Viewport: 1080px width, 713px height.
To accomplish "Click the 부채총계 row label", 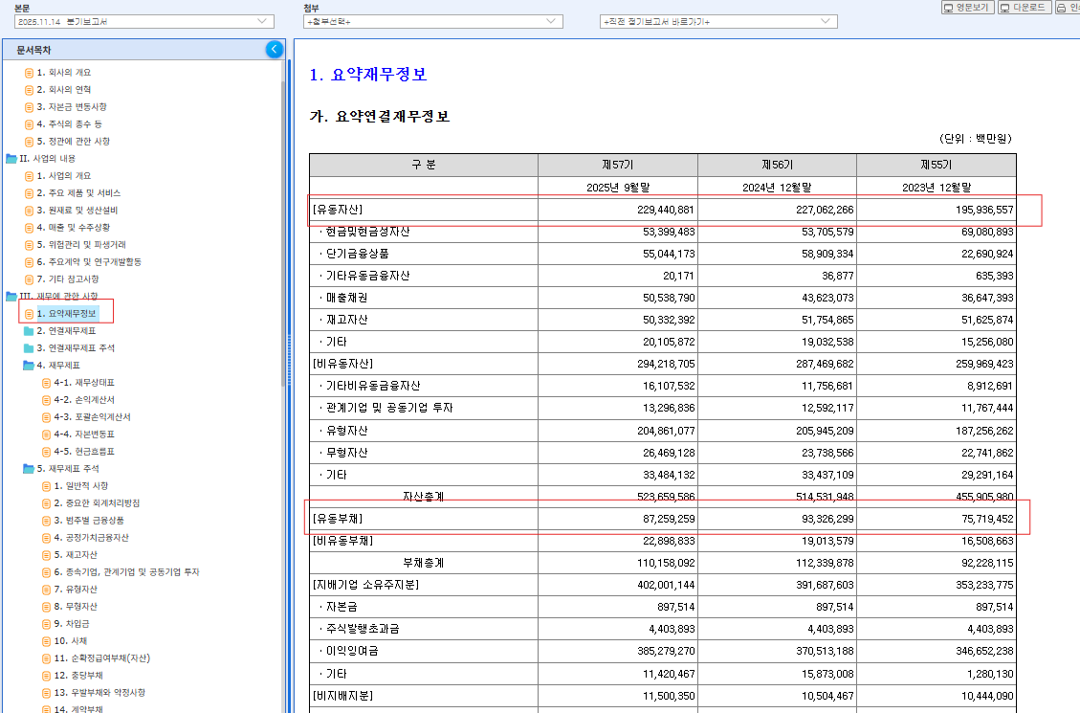I will (423, 563).
